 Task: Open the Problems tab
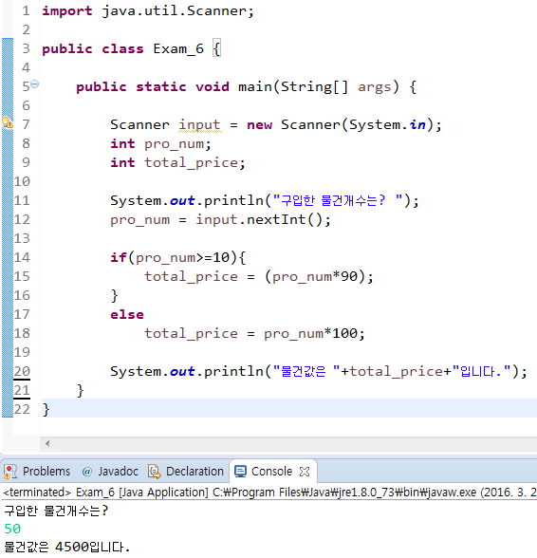coord(46,471)
